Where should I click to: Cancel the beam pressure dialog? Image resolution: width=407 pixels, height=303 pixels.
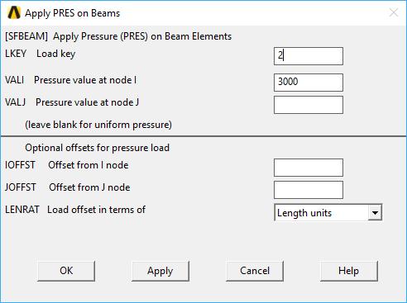[x=255, y=271]
